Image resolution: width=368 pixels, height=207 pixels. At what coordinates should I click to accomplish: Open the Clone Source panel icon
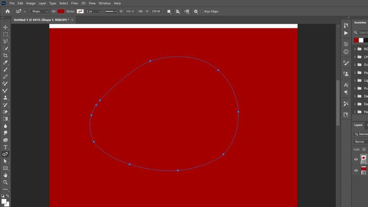coord(346,74)
